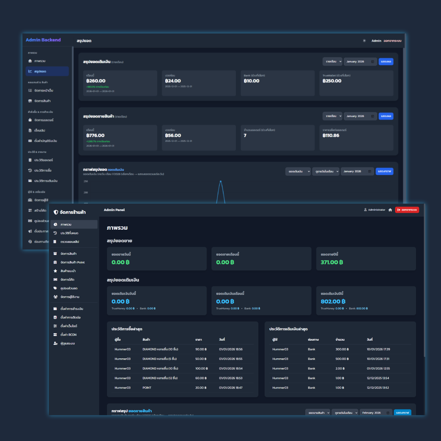
Task: Click the red ออกจากระบบ button
Action: tap(407, 210)
